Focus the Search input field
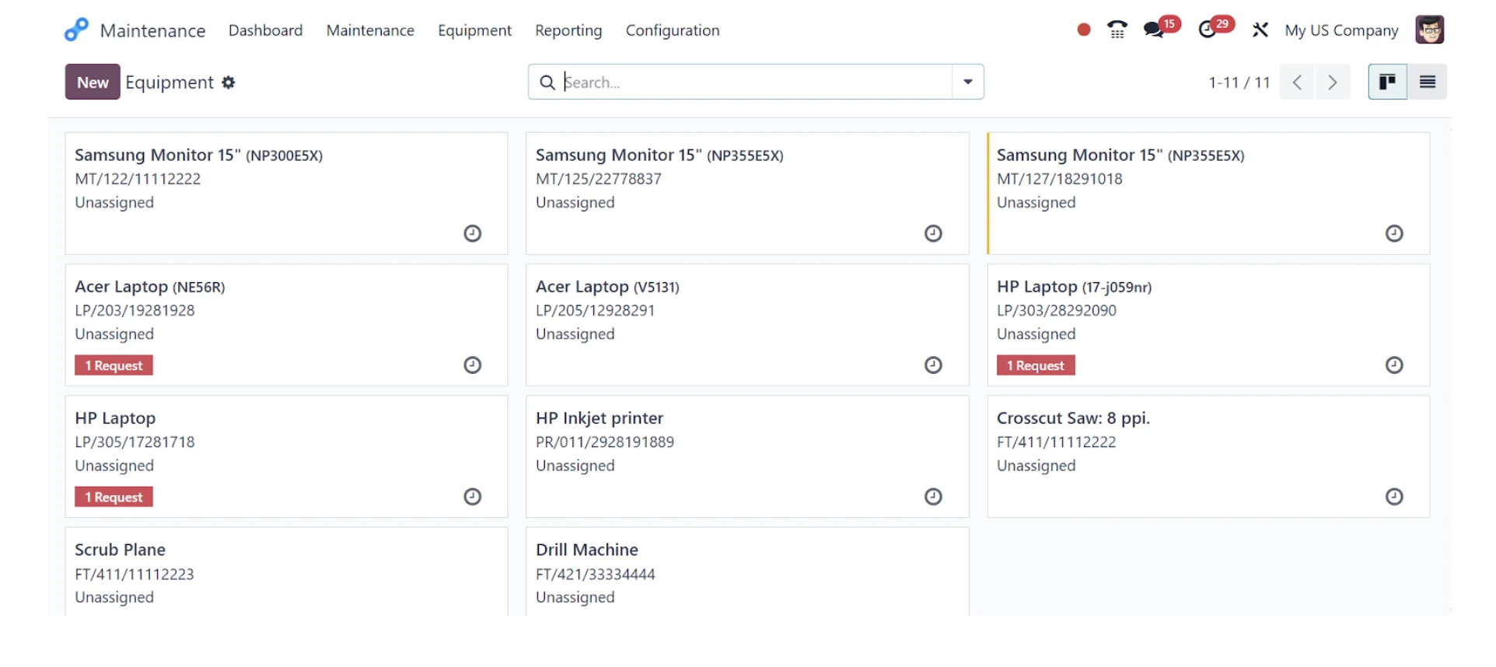The height and width of the screenshot is (667, 1496). click(754, 82)
